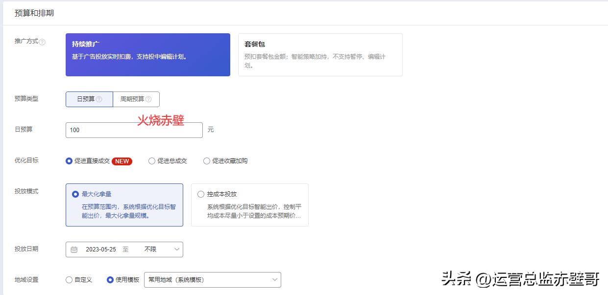Select 自定义 for 地域设置
Viewport: 608px width, 295px height.
tap(69, 280)
